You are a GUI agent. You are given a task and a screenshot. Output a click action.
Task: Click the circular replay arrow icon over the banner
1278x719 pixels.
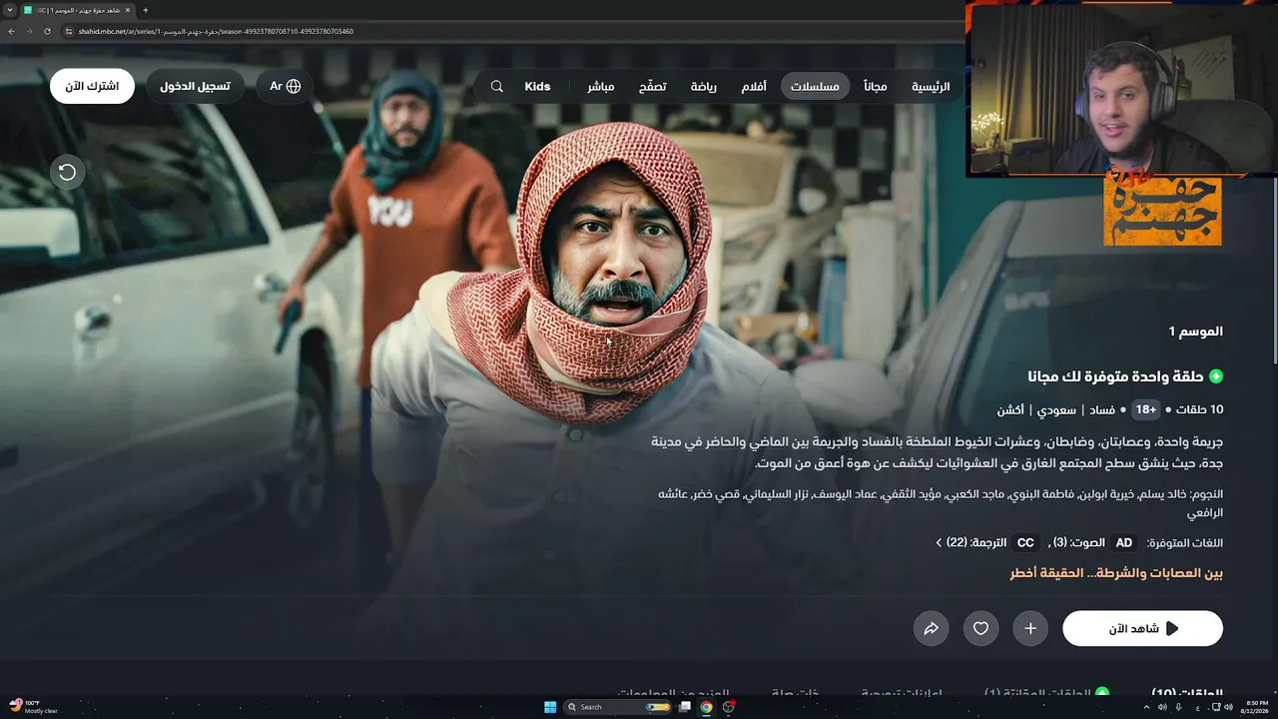click(67, 172)
